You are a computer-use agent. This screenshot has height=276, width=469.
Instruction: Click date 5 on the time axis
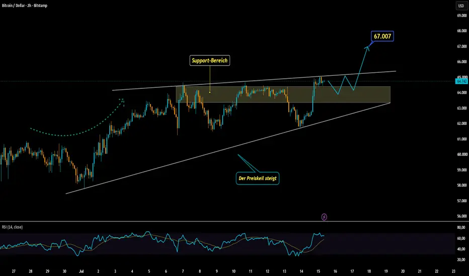(149, 271)
